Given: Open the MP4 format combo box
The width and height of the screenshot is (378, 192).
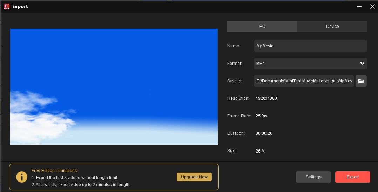Looking at the screenshot, I should (x=311, y=64).
